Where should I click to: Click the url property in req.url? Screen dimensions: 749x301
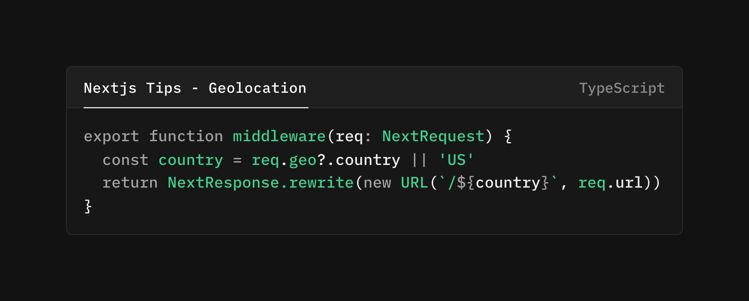pos(629,183)
